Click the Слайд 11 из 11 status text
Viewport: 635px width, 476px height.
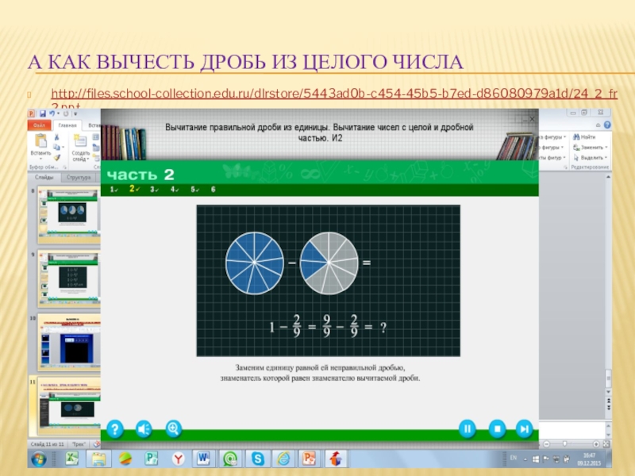(x=48, y=444)
